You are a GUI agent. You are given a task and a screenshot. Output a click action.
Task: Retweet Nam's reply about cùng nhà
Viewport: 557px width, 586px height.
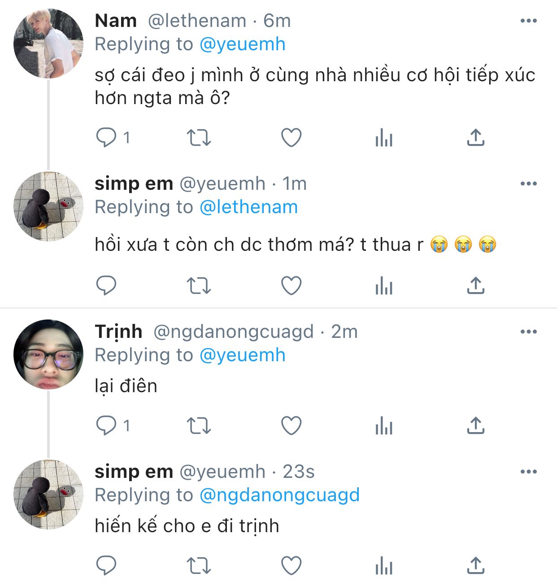click(x=198, y=137)
